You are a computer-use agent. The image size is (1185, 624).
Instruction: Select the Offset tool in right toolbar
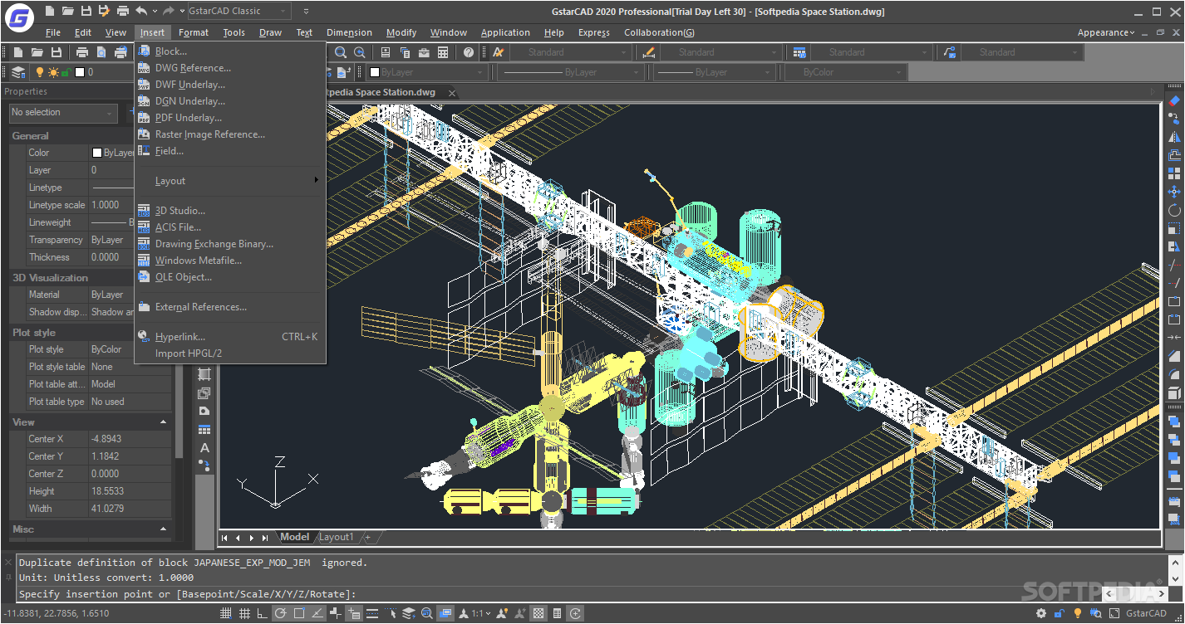click(1174, 155)
